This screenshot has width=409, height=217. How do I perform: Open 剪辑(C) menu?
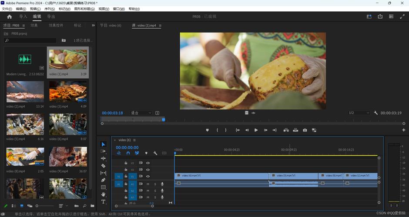click(x=35, y=9)
